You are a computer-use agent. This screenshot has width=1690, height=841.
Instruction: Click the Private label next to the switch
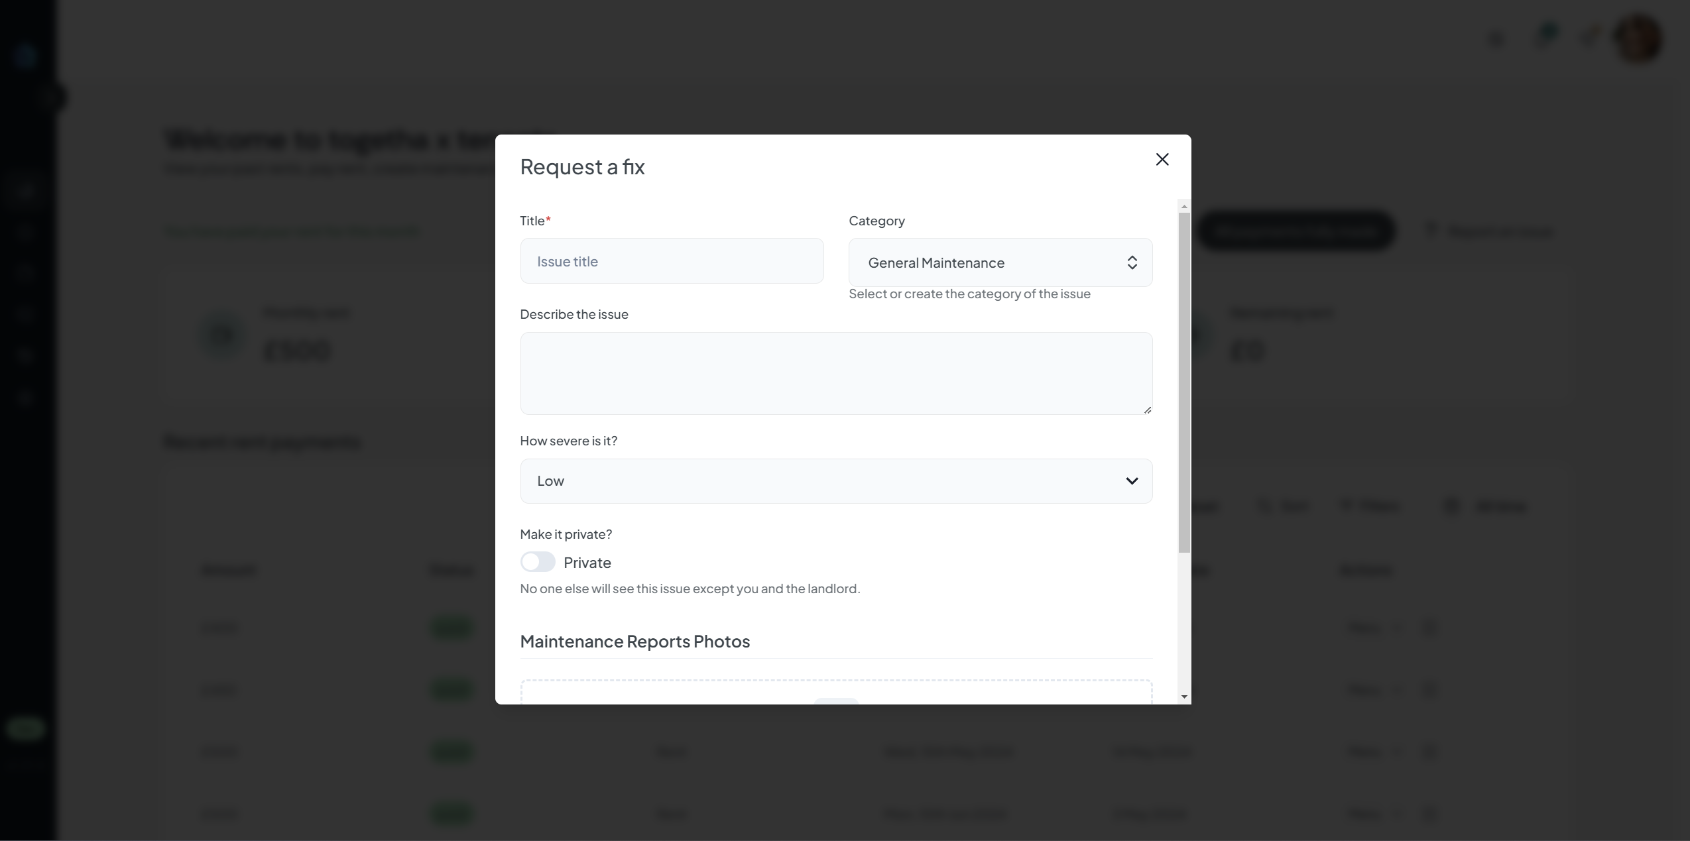click(x=587, y=563)
